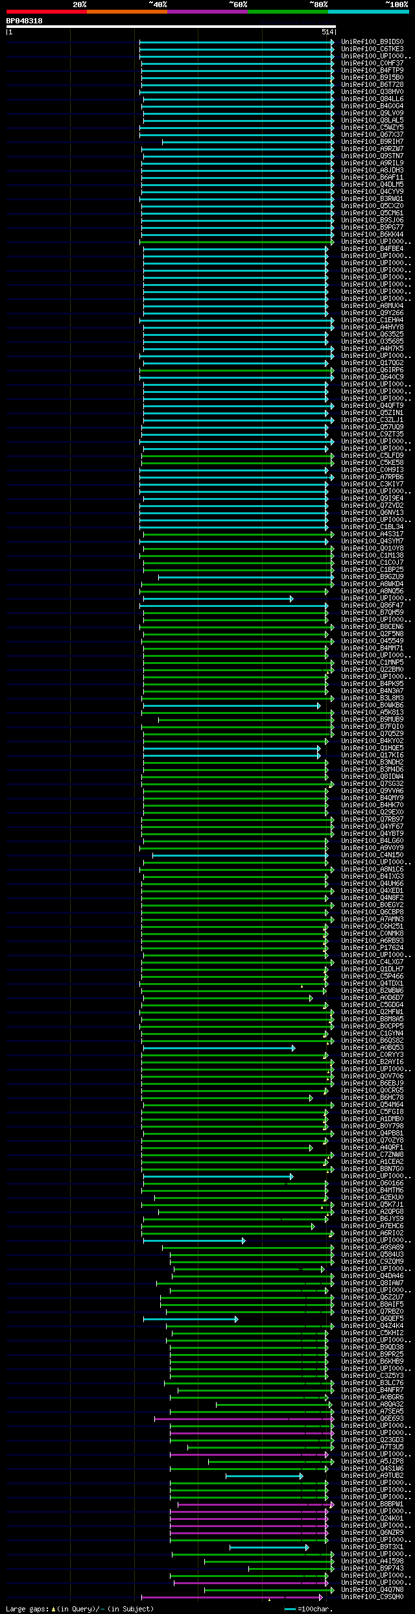Select hit label UniRef100_C5KHI2
This screenshot has height=1614, width=415.
[x=372, y=1333]
